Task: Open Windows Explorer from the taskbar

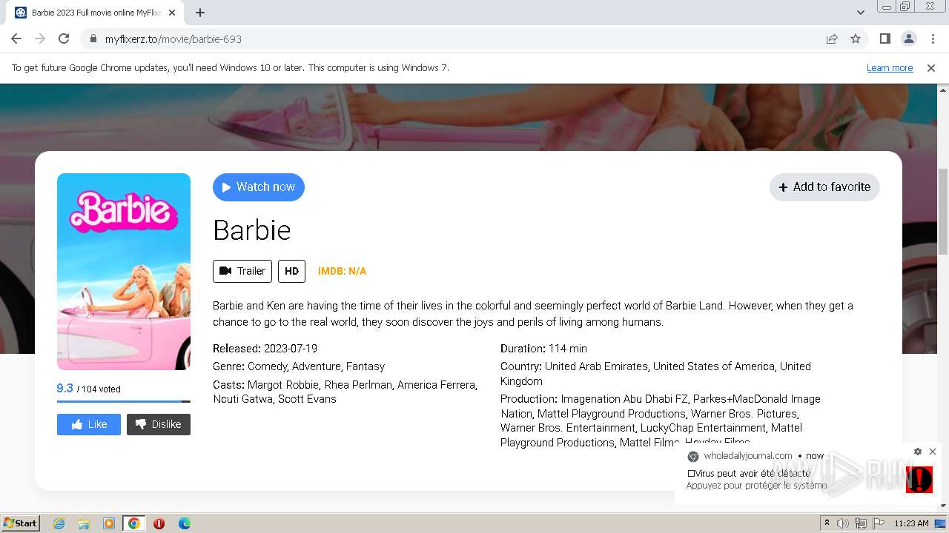Action: 84,523
